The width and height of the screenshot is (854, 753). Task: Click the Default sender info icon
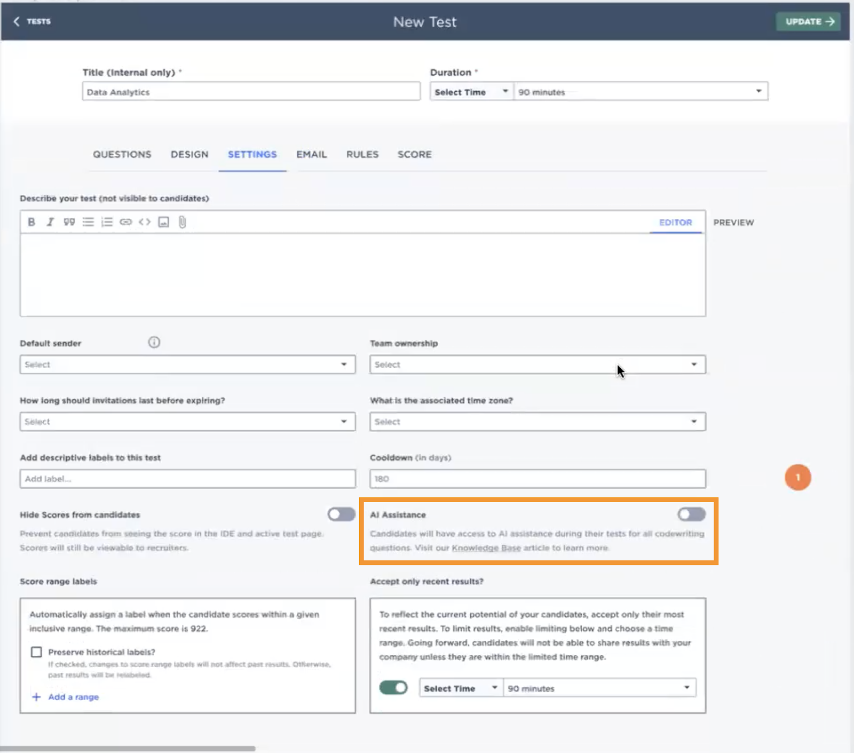coord(154,343)
